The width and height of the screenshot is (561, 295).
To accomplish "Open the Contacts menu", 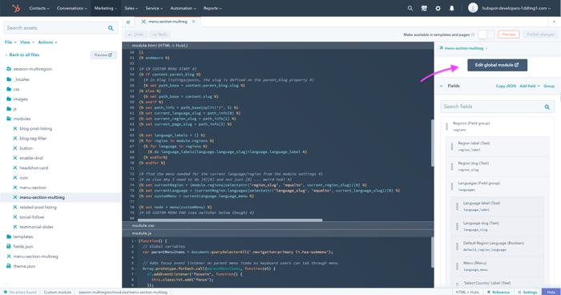I will pos(39,8).
